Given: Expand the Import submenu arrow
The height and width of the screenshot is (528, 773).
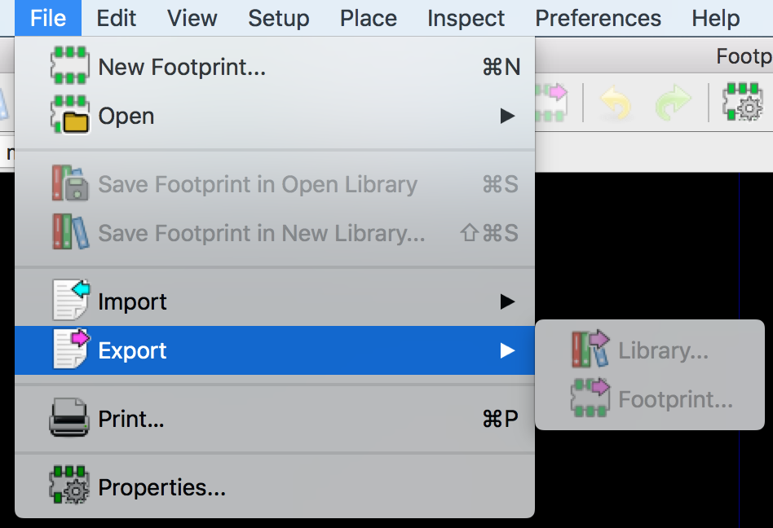Looking at the screenshot, I should [x=508, y=301].
